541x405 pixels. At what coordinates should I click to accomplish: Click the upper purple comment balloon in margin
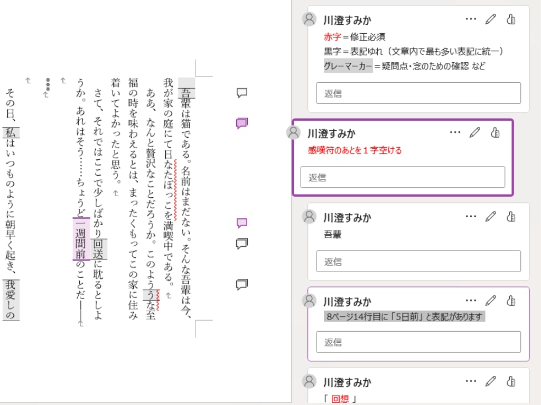click(x=242, y=123)
